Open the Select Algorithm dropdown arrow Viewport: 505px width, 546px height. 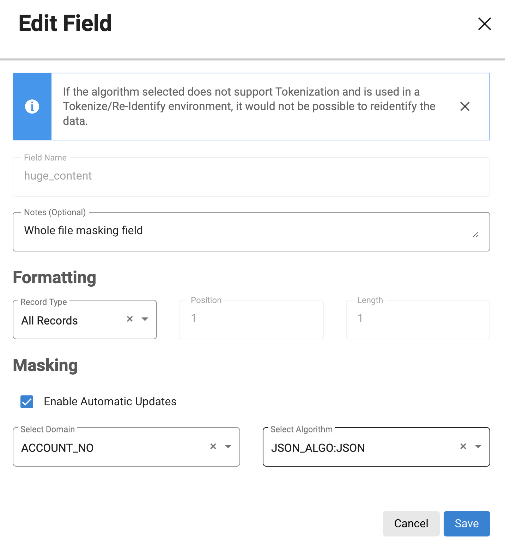pyautogui.click(x=478, y=446)
